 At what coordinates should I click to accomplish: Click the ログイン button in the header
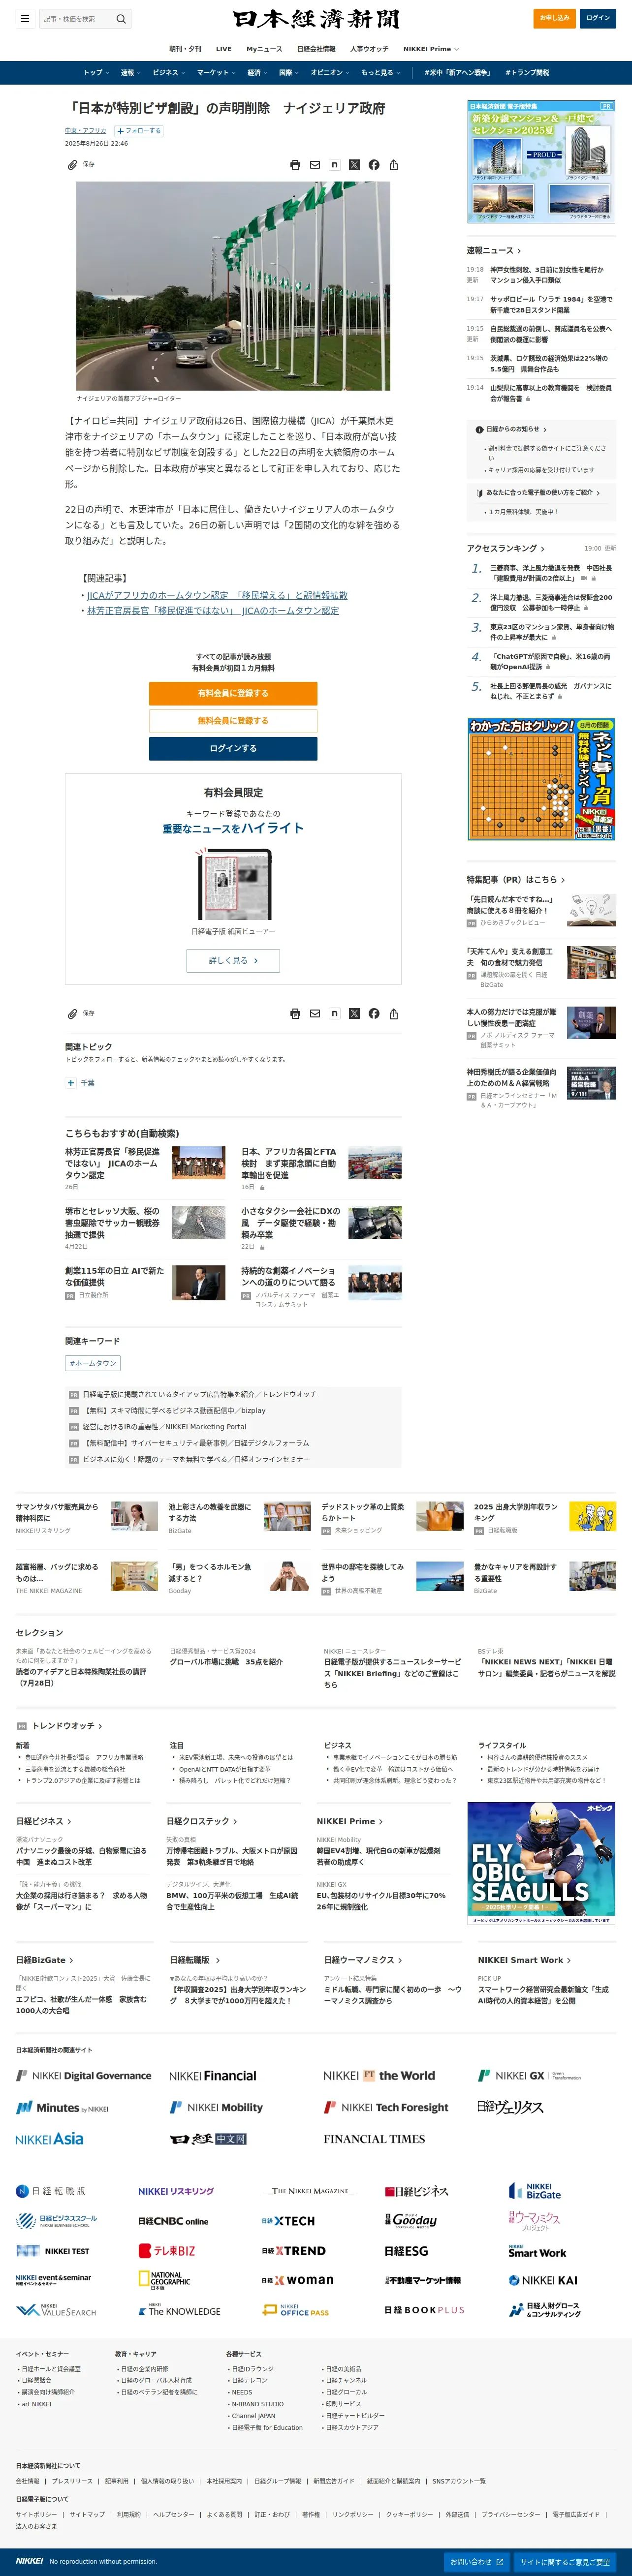pyautogui.click(x=598, y=18)
